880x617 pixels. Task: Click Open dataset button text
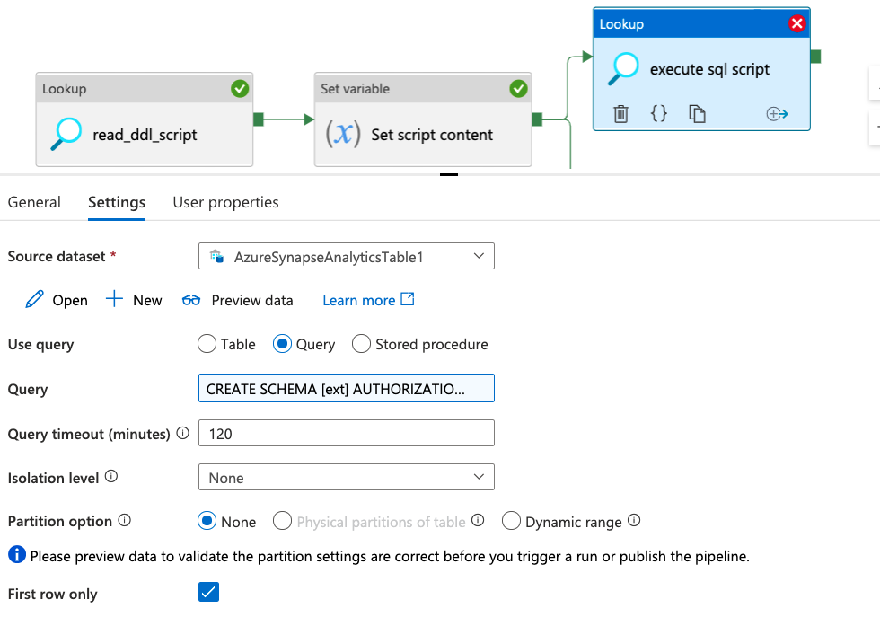tap(70, 301)
